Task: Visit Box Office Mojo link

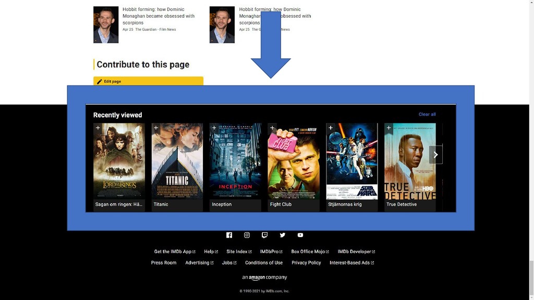Action: click(x=310, y=252)
